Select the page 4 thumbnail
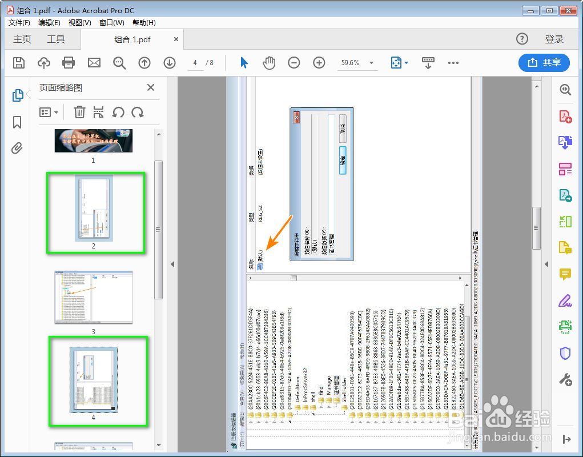Image resolution: width=583 pixels, height=457 pixels. (94, 380)
